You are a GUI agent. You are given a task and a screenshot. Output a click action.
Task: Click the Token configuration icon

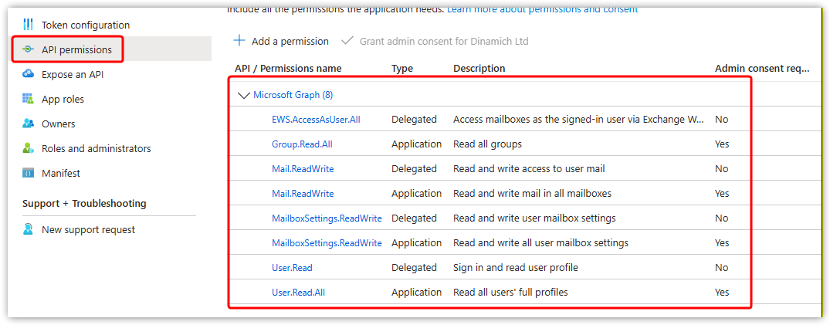tap(29, 25)
